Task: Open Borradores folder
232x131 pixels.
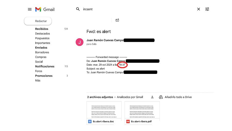Action: coord(42,52)
